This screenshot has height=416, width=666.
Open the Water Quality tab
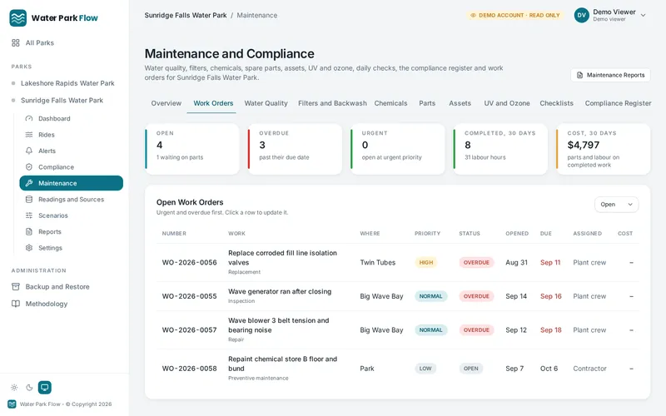(x=266, y=103)
